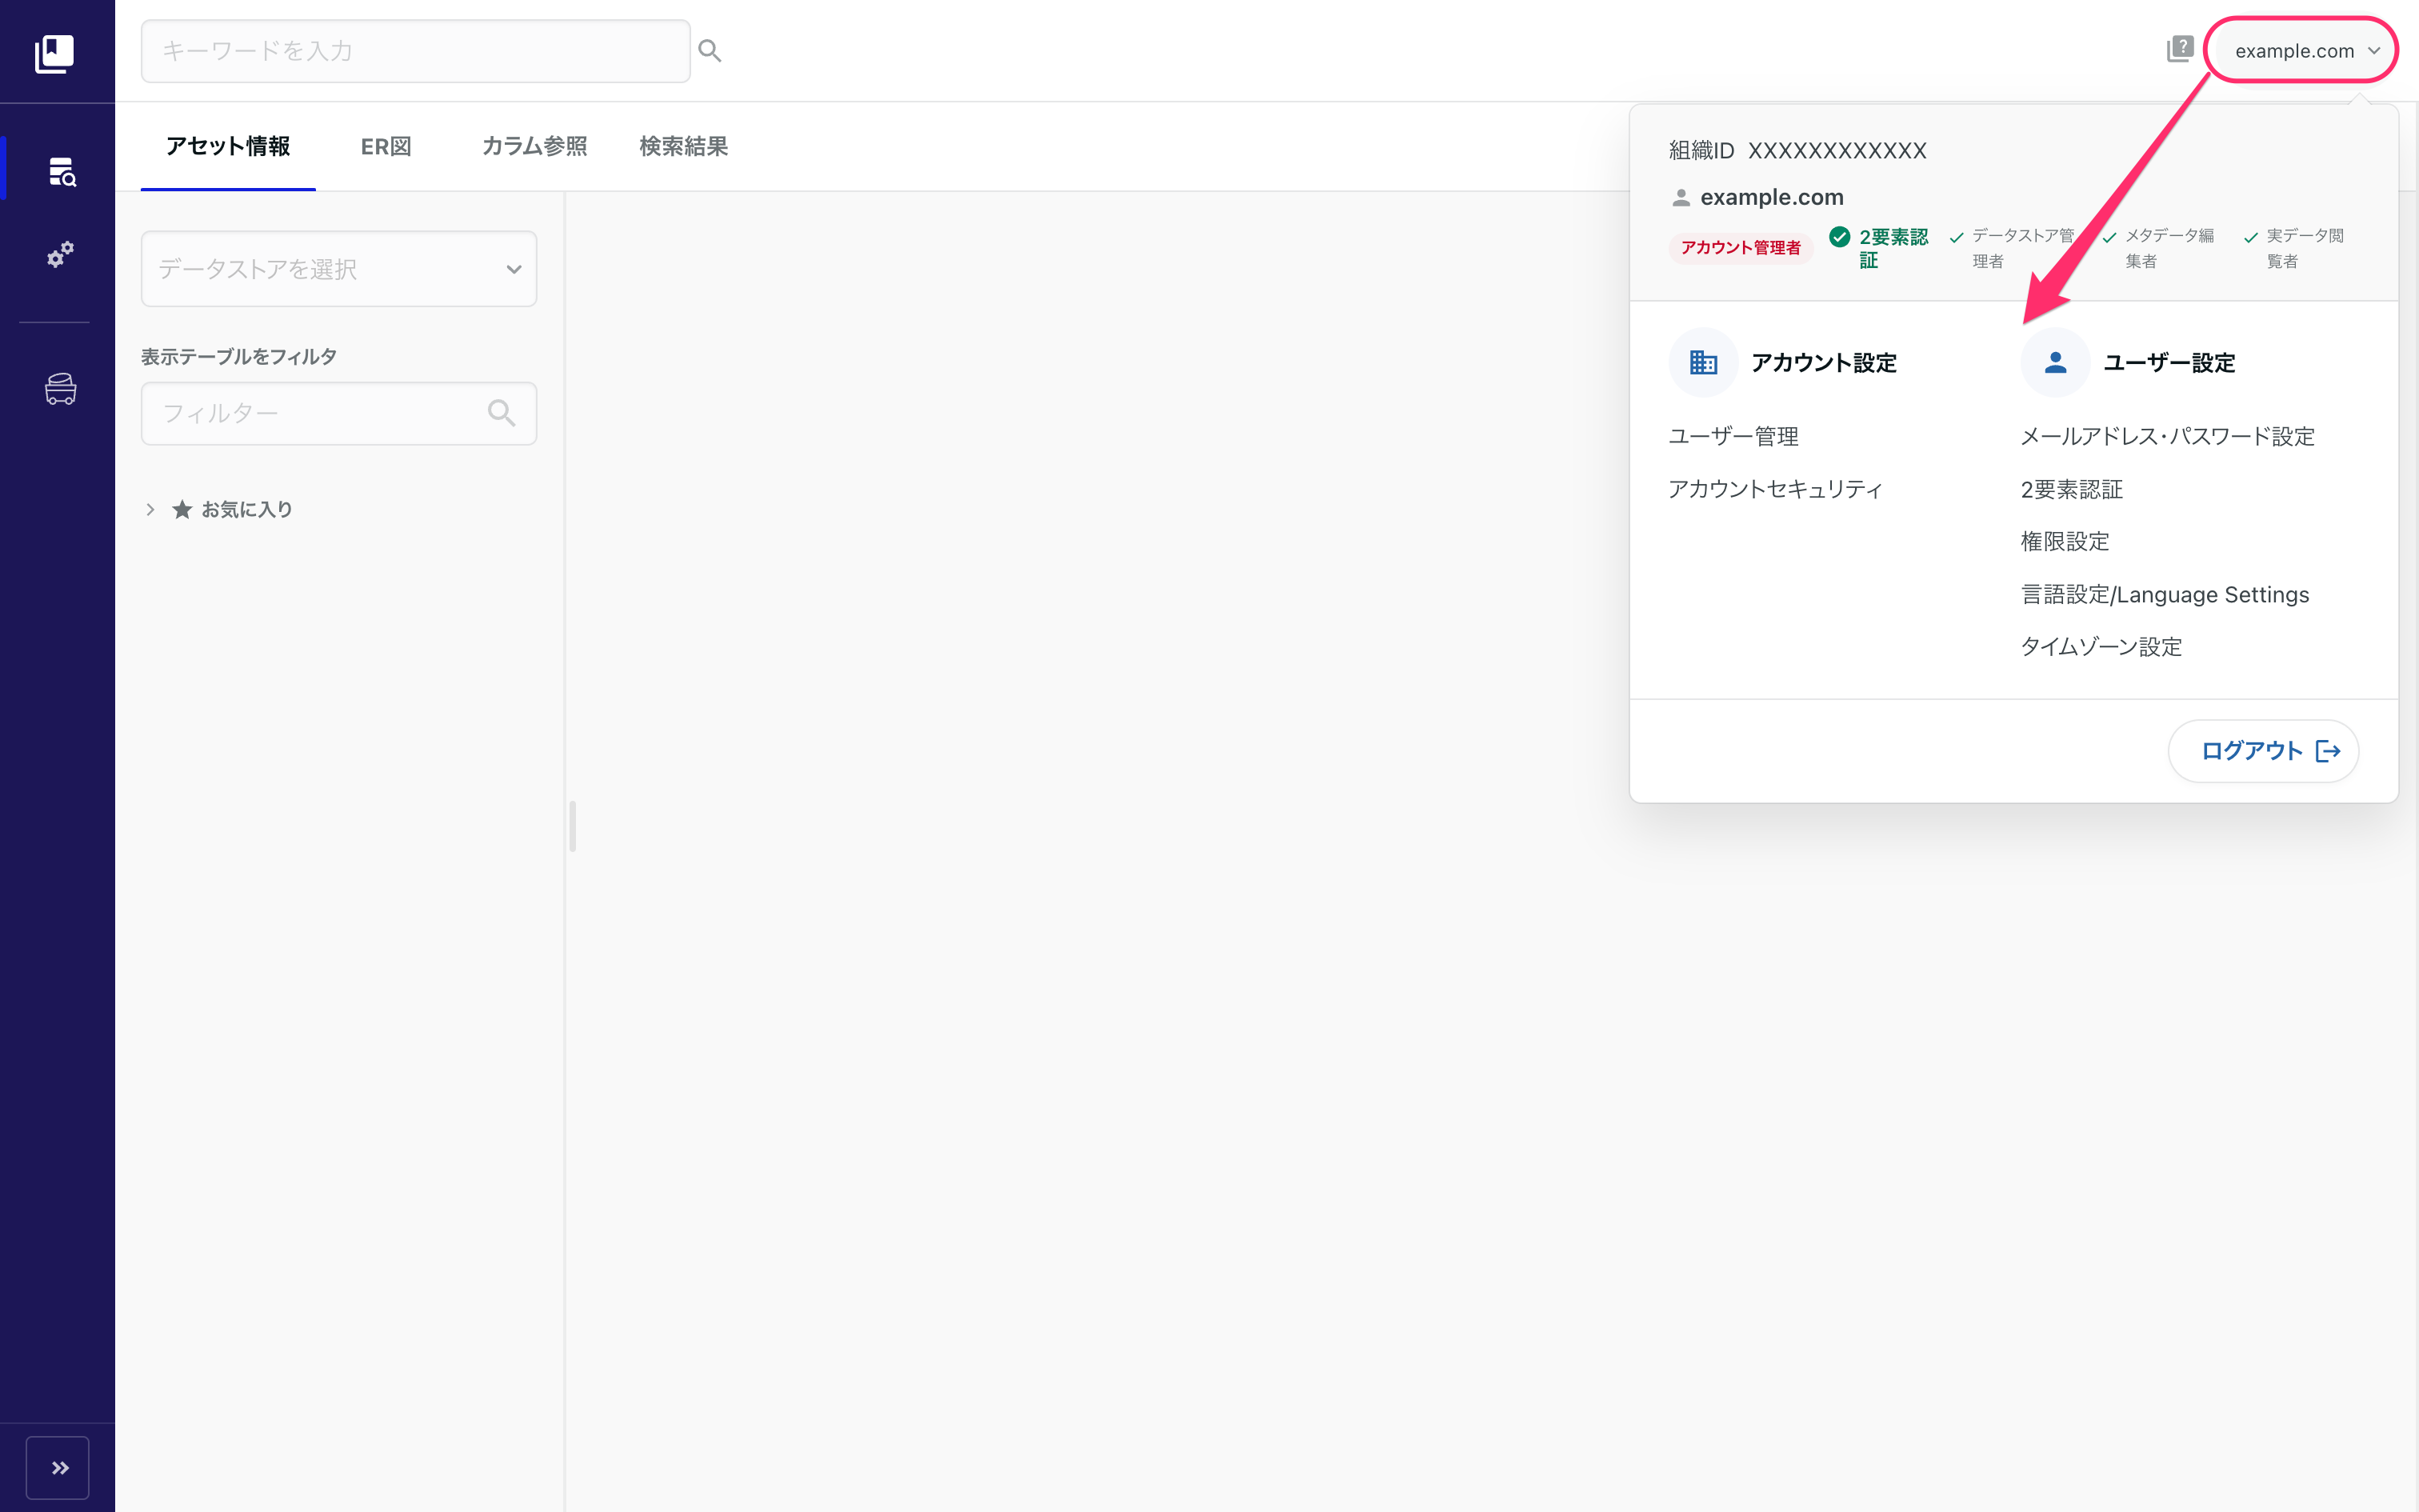Viewport: 2419px width, 1512px height.
Task: Click the app logo icon in the sidebar
Action: pos(54,53)
